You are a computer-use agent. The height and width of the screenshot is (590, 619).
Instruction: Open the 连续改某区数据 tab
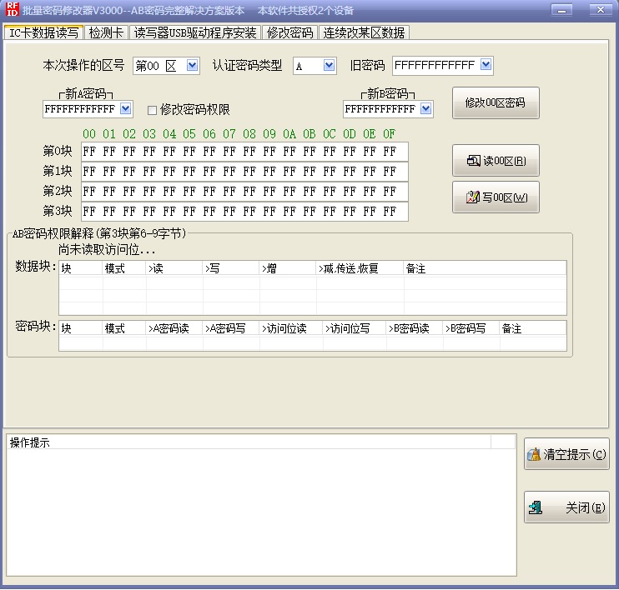(364, 32)
